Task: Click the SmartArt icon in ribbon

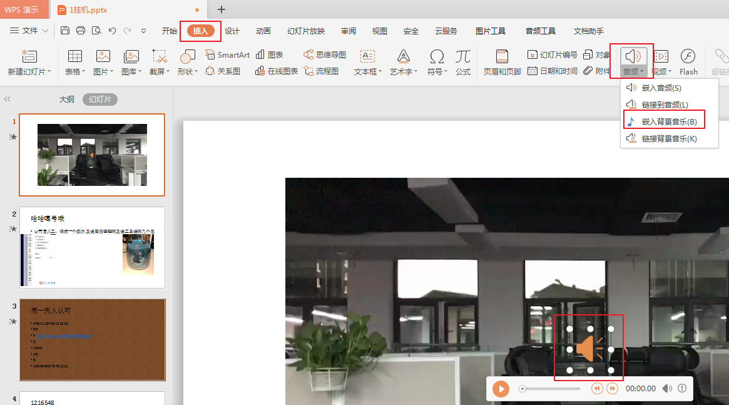Action: tap(210, 55)
